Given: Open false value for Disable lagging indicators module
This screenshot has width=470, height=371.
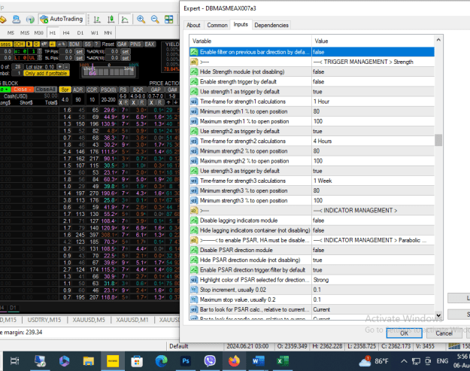Looking at the screenshot, I should tap(373, 220).
